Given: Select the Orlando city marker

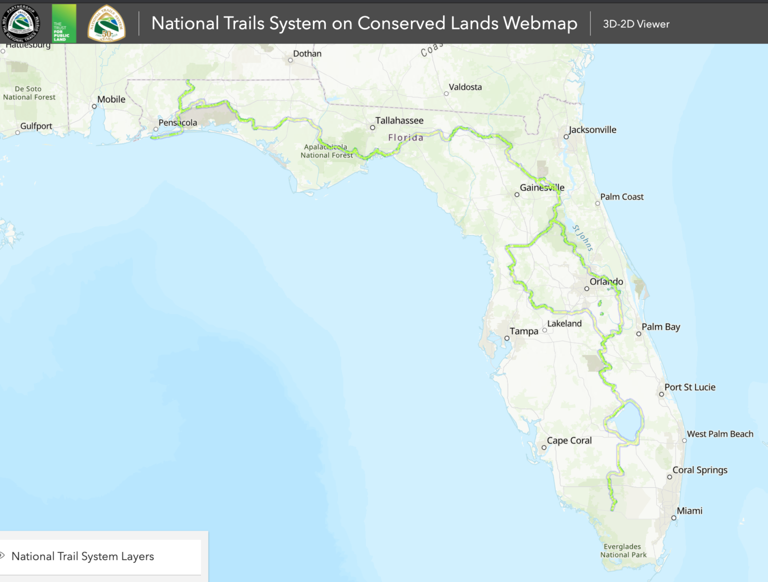Looking at the screenshot, I should 587,288.
